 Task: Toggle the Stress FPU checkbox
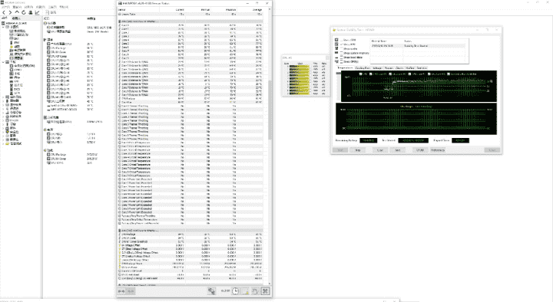pos(341,44)
